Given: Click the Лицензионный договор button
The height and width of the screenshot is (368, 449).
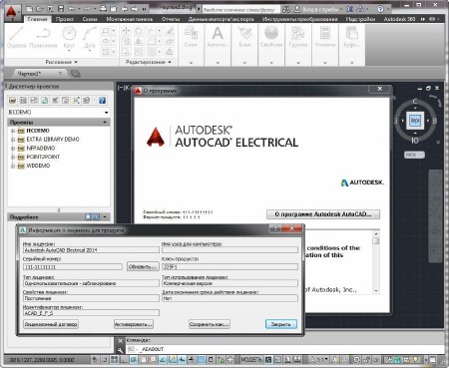Looking at the screenshot, I should tap(51, 324).
